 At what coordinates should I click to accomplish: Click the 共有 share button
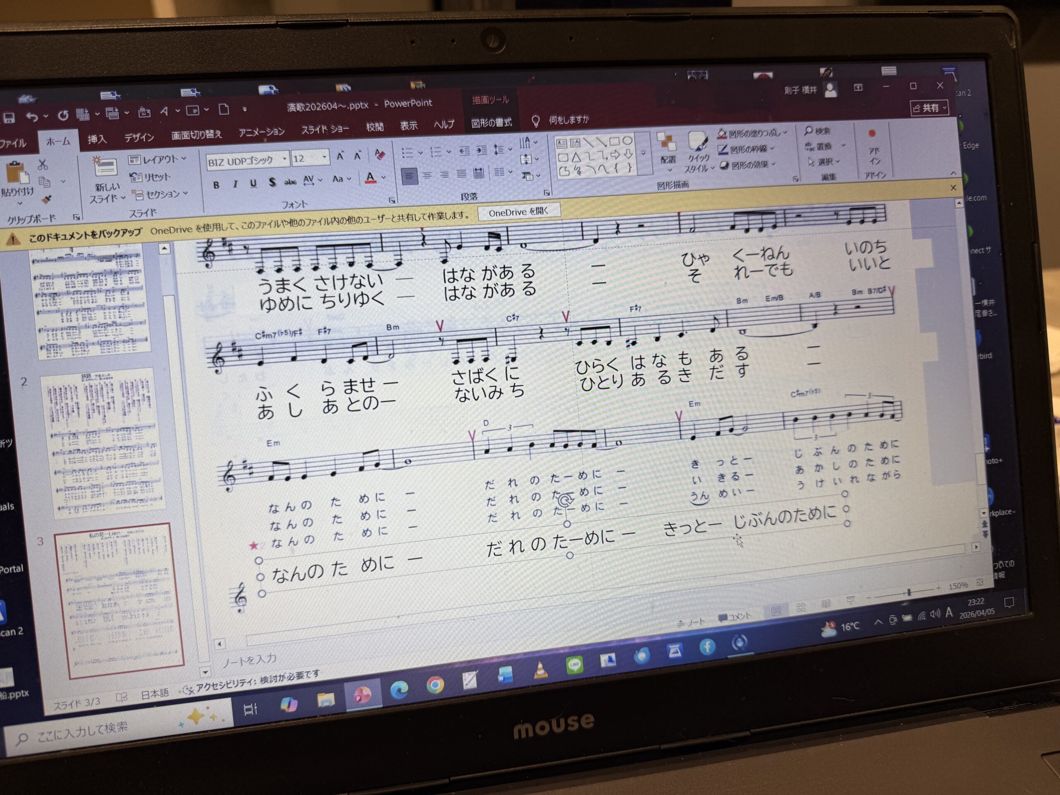[x=929, y=108]
